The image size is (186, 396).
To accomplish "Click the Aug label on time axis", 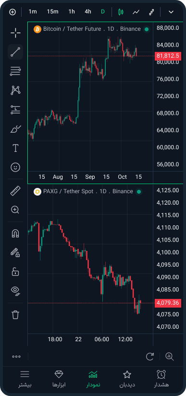I will pyautogui.click(x=58, y=177).
